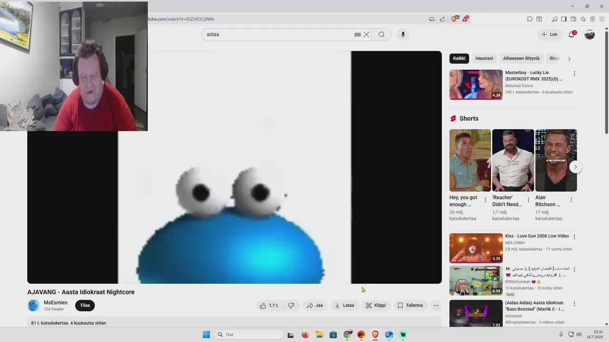Click the Lataa download button

tap(345, 305)
